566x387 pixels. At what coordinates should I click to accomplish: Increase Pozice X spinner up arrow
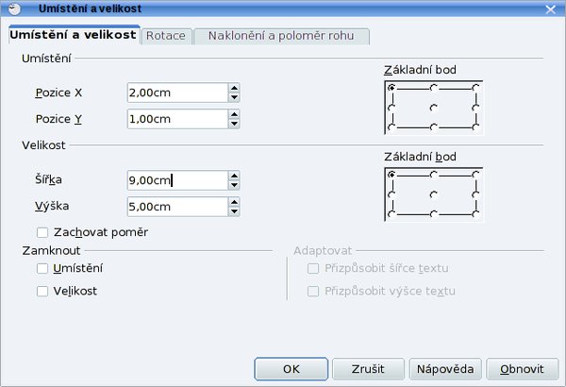234,88
